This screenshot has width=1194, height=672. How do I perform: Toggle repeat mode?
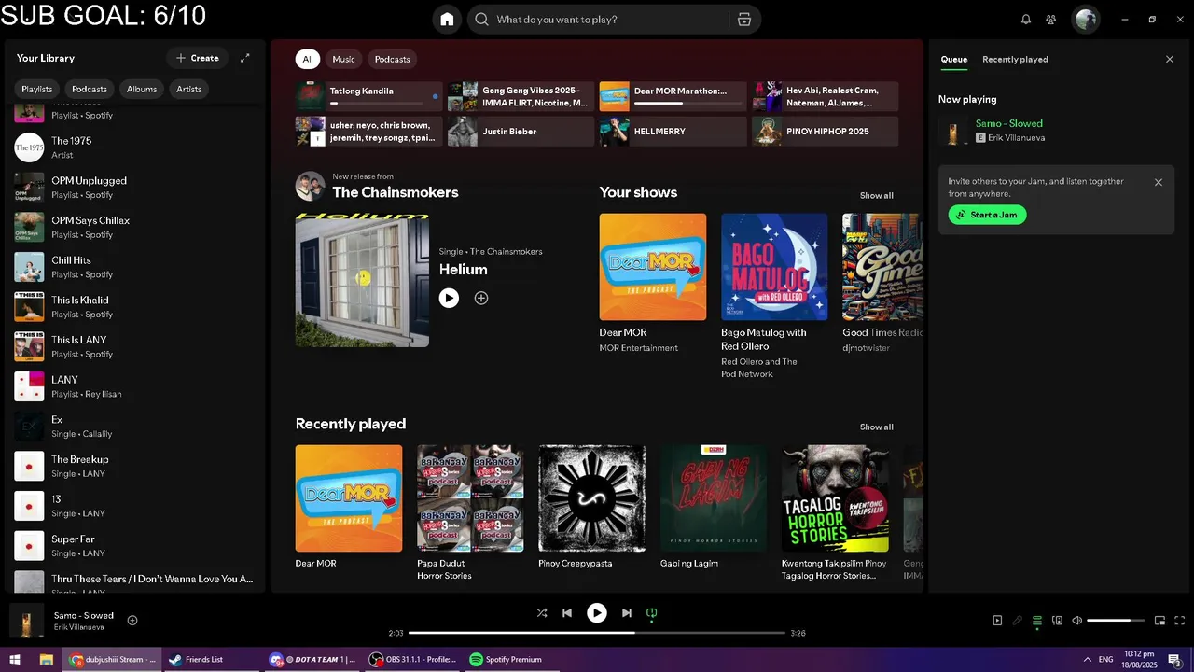[x=652, y=613]
